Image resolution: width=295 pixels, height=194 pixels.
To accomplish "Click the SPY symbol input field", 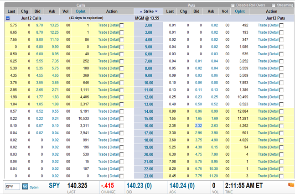I will tap(12, 187).
